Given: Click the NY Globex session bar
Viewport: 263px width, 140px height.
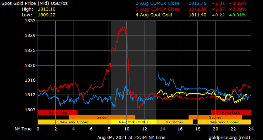Looking at the screenshot, I should tap(174, 122).
